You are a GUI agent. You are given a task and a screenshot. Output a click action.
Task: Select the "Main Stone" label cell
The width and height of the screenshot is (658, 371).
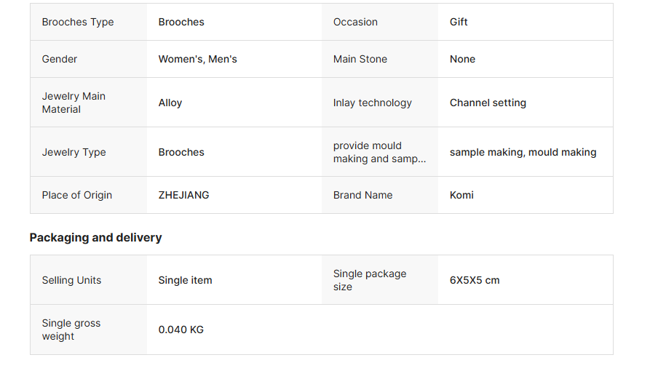pyautogui.click(x=360, y=59)
